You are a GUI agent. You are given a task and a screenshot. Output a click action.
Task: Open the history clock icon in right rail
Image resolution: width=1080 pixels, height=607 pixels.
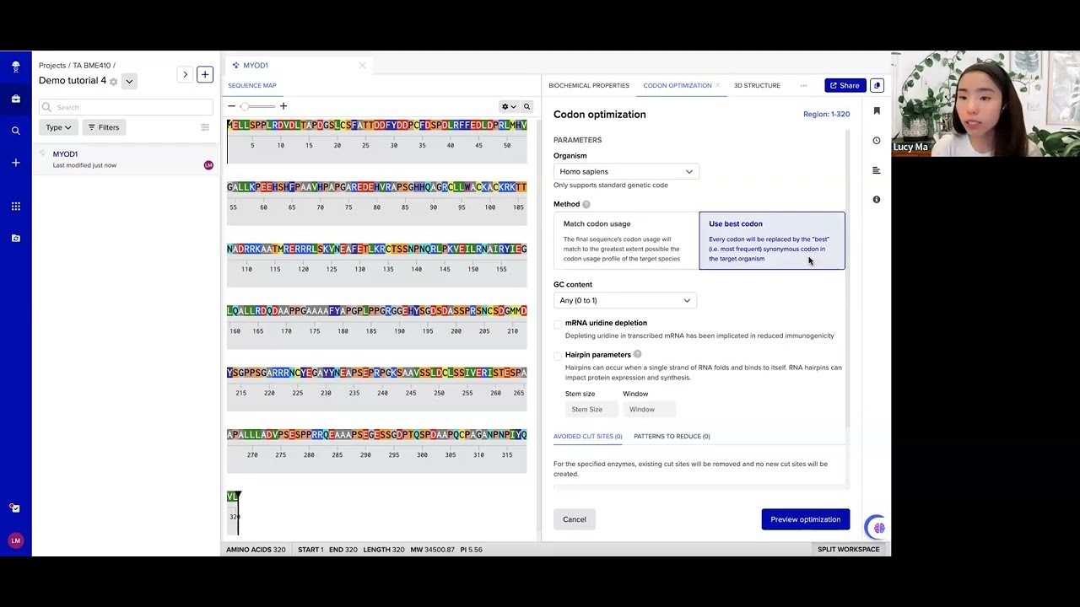tap(877, 141)
